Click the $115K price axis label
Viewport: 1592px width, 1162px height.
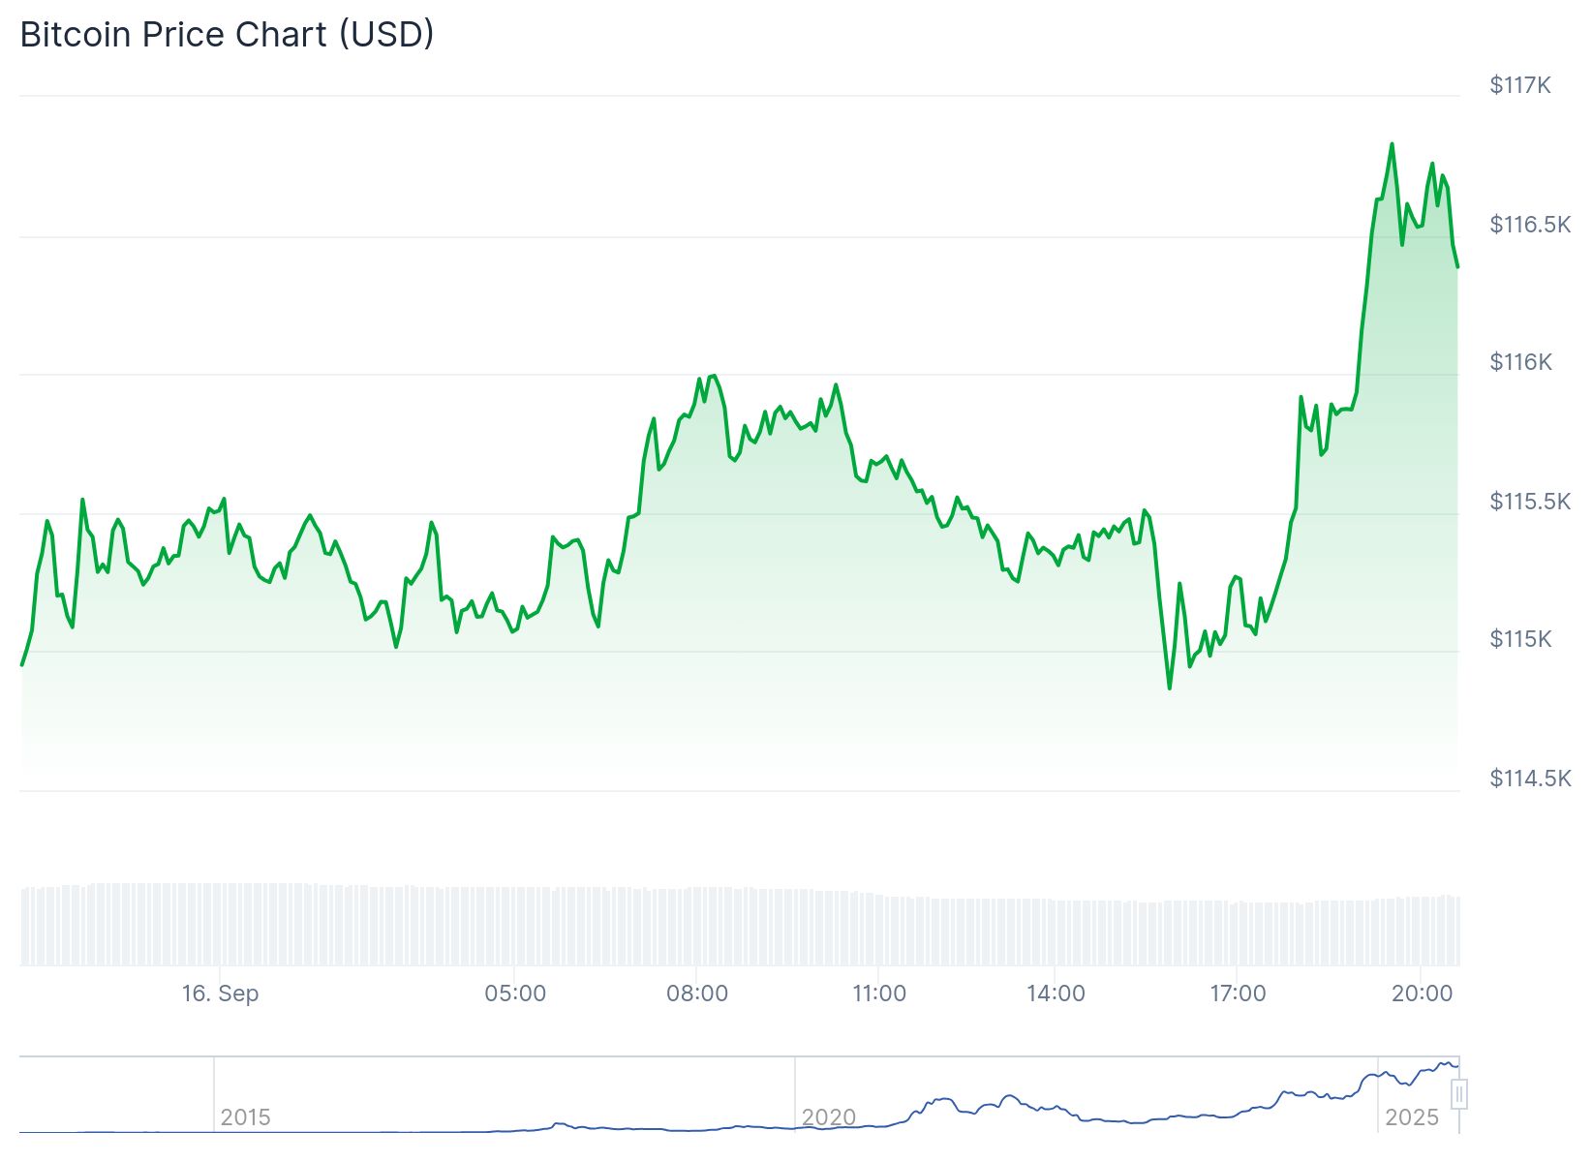tap(1520, 639)
